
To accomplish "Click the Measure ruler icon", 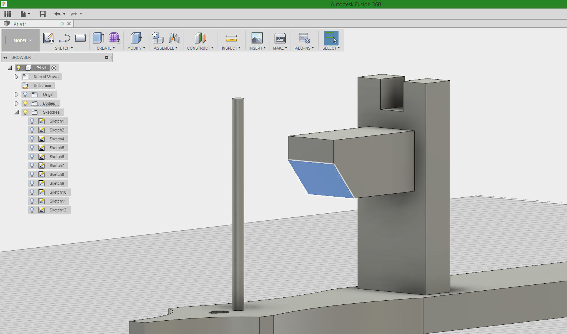I will coord(231,38).
